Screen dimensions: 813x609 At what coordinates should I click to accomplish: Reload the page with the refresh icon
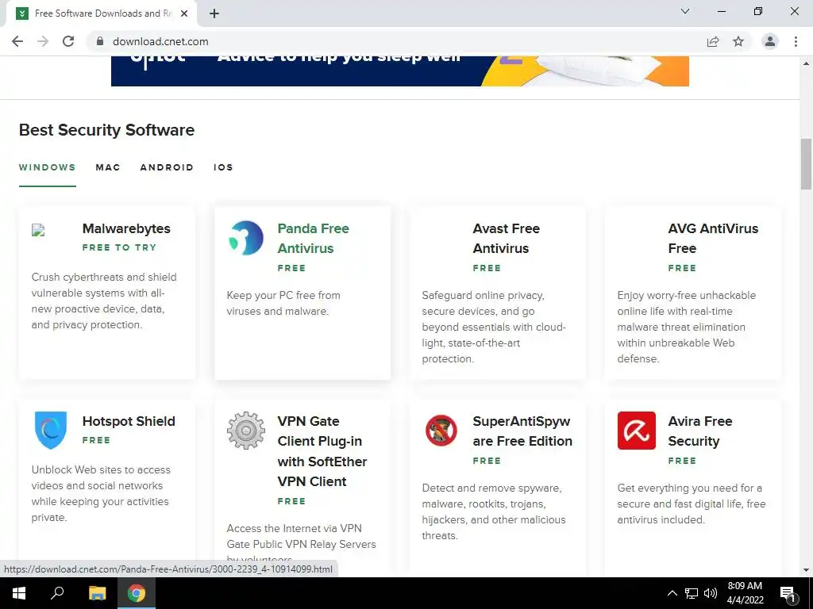pos(68,41)
